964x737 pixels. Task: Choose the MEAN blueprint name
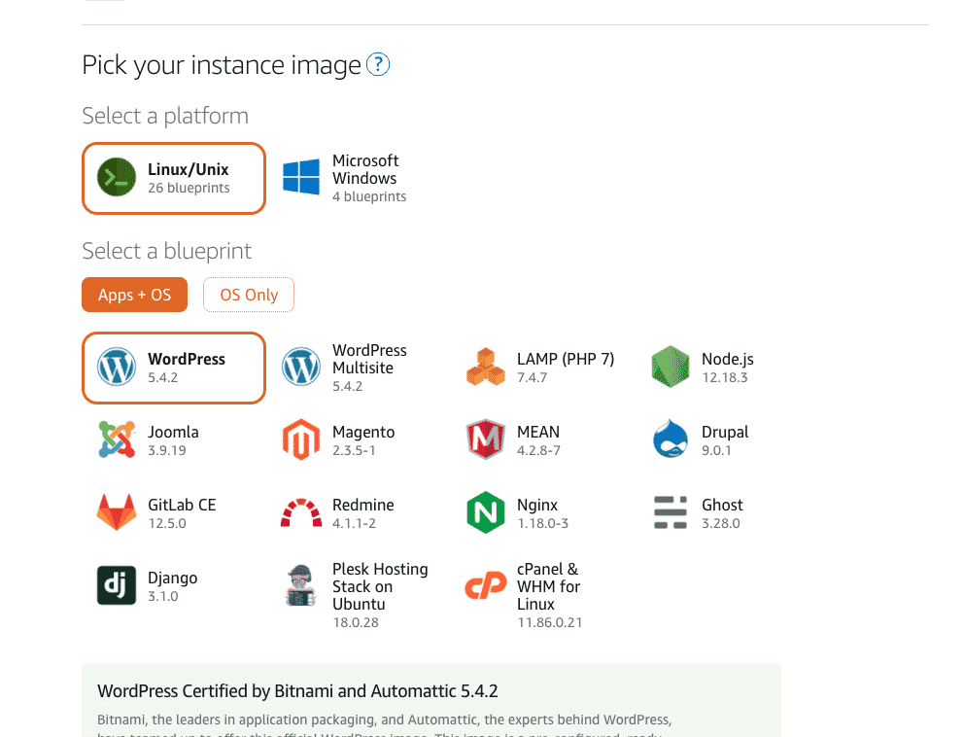(538, 432)
